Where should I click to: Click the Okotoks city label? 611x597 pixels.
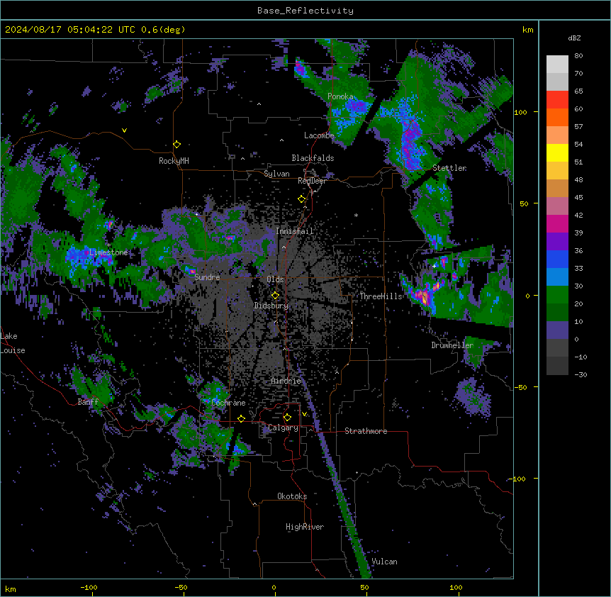[x=292, y=496]
